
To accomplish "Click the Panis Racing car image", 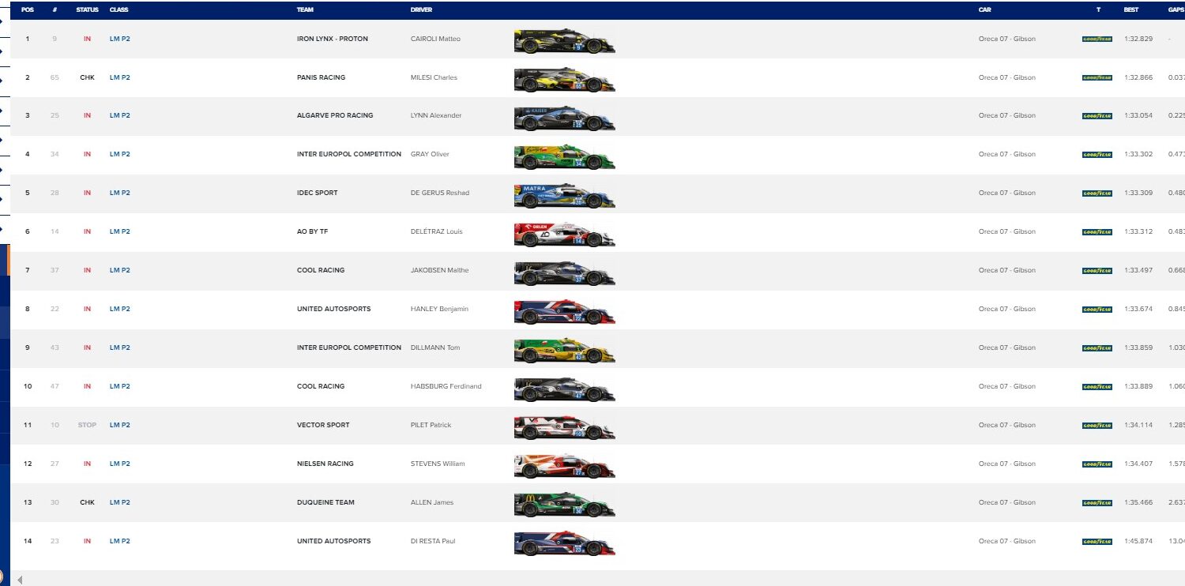I will (564, 79).
